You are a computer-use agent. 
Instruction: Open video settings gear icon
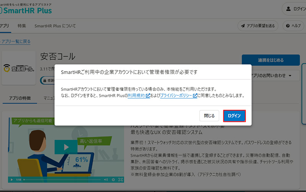(113, 180)
